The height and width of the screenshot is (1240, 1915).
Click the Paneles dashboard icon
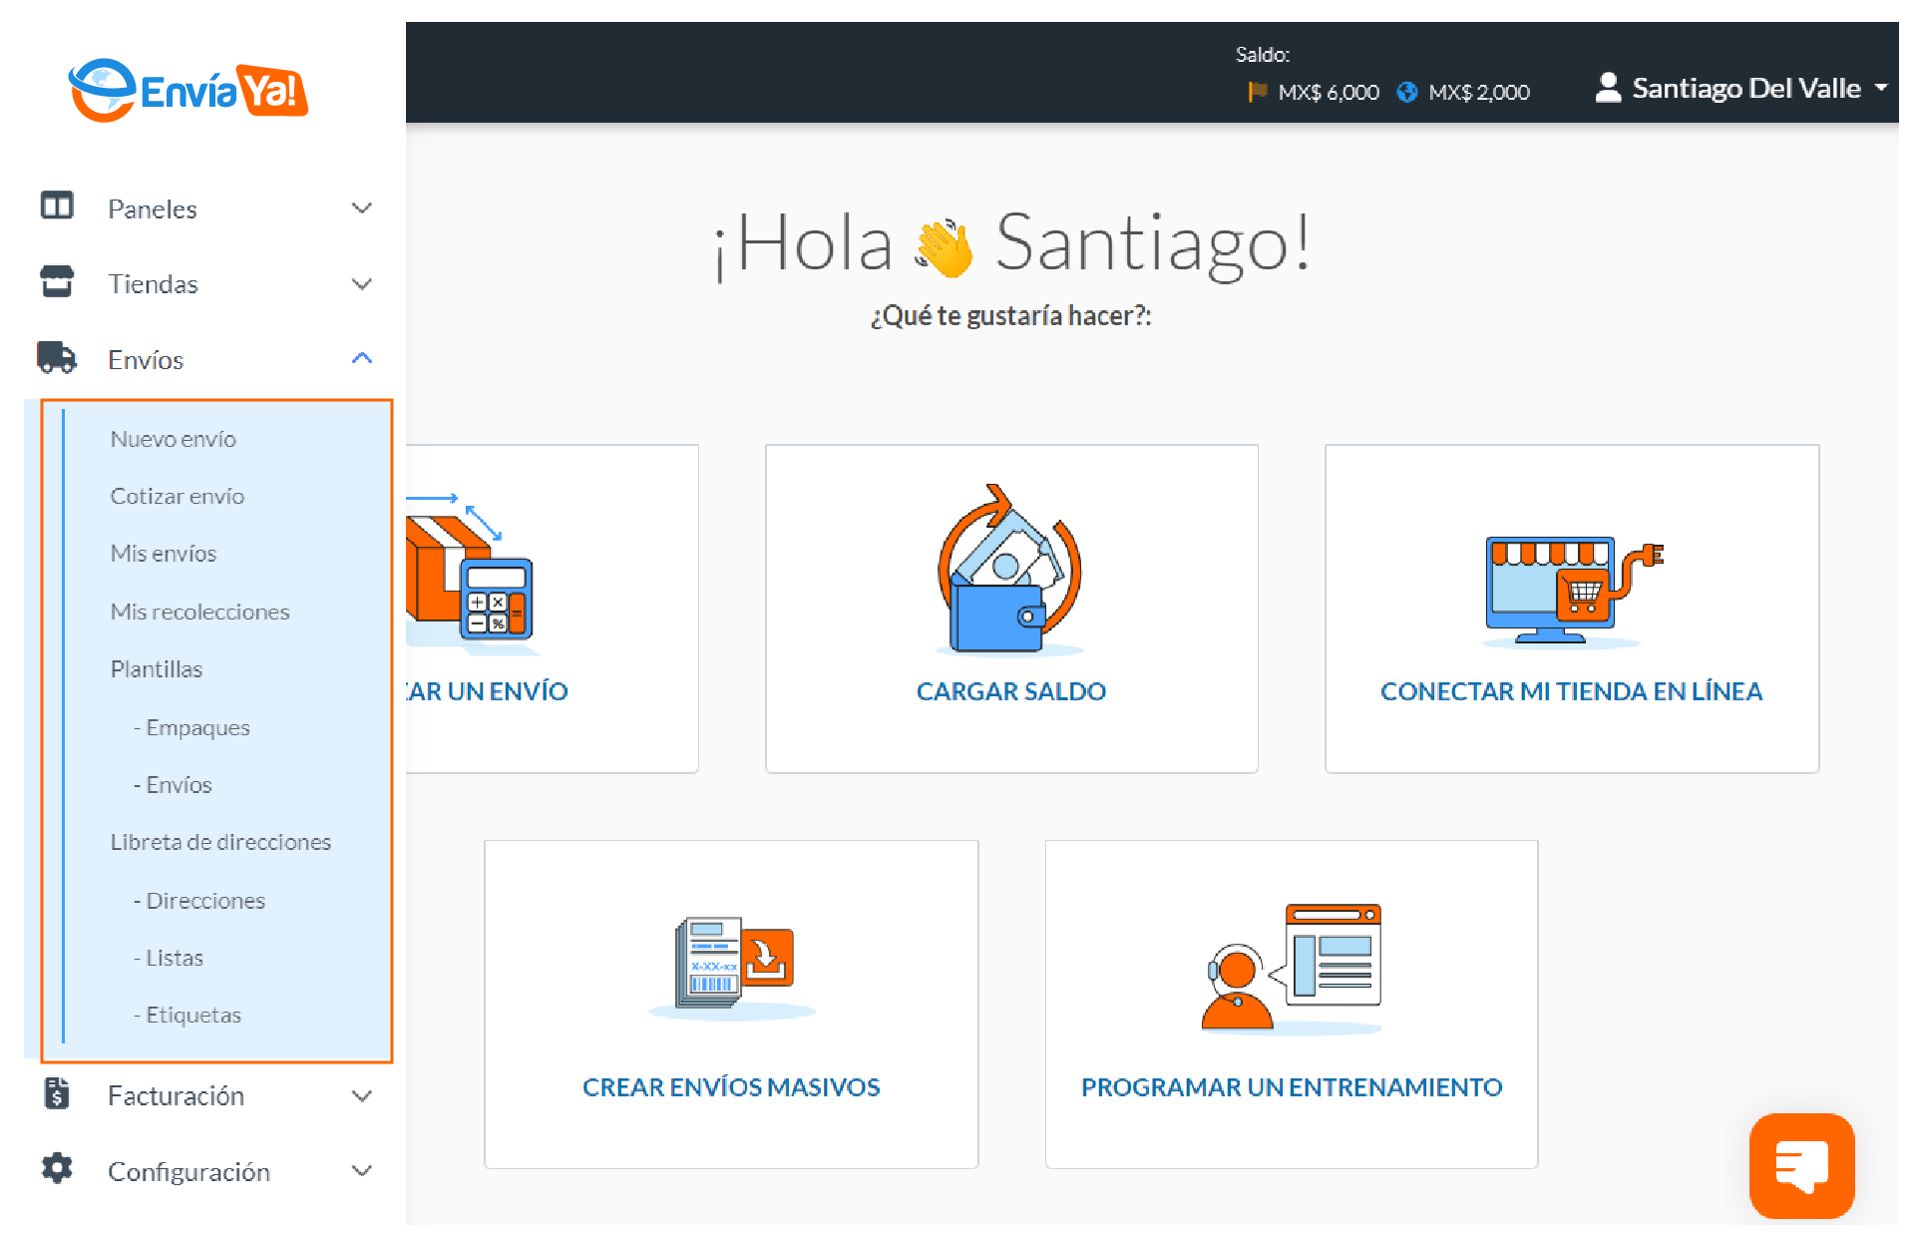(x=57, y=207)
